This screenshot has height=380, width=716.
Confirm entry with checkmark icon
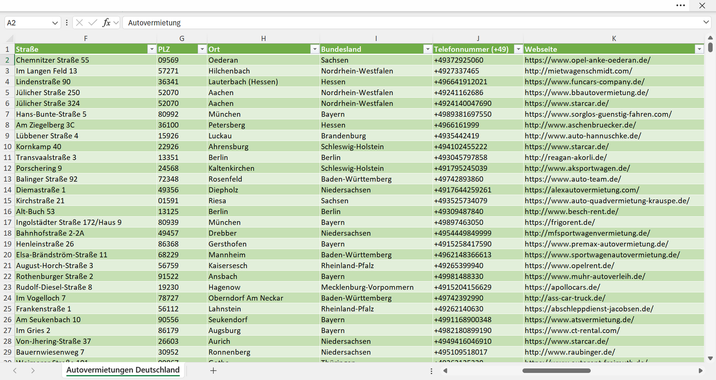(x=93, y=23)
